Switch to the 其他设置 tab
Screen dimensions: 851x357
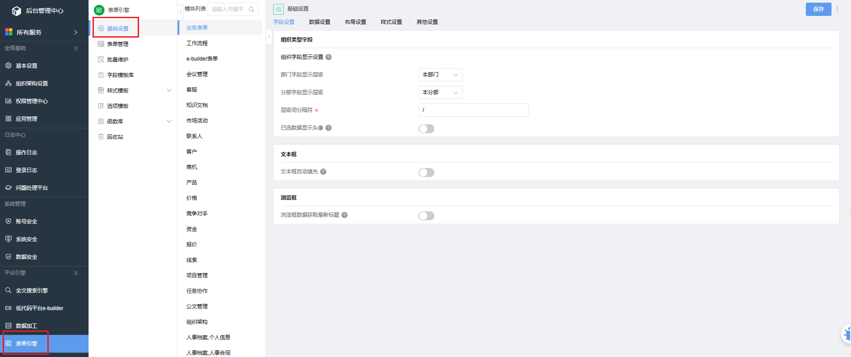tap(427, 22)
